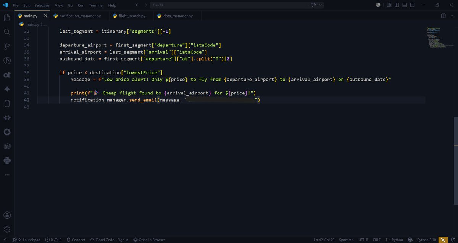
Task: Click Cloud Code - Sign in
Action: pos(109,240)
